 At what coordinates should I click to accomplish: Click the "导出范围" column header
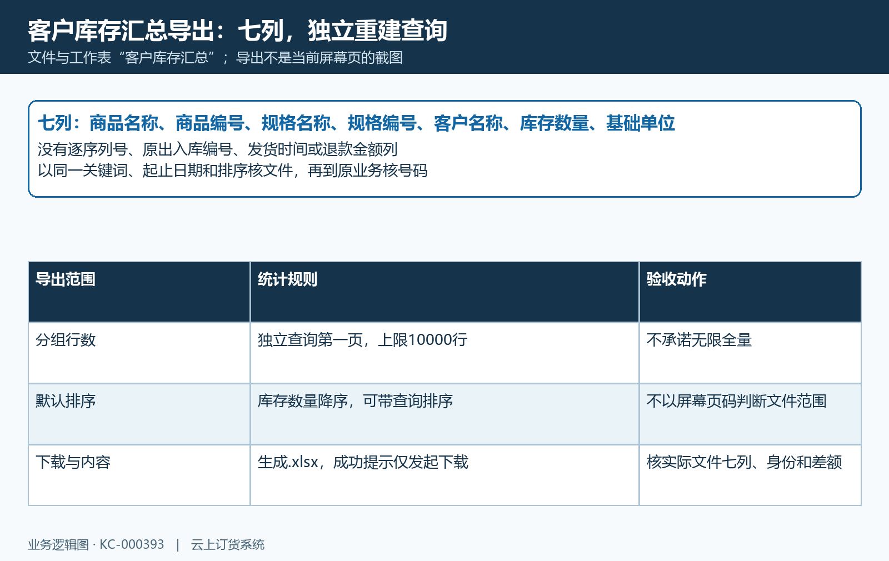pyautogui.click(x=139, y=292)
